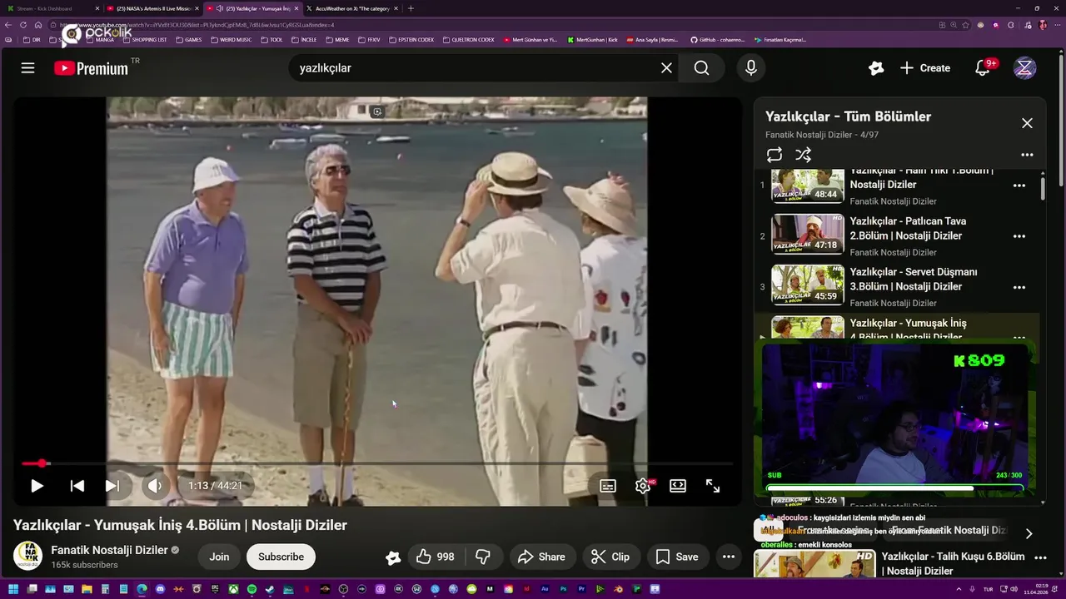Play Patlıcan Tava 2.Bölüm thumbnail
Viewport: 1066px width, 599px height.
807,234
